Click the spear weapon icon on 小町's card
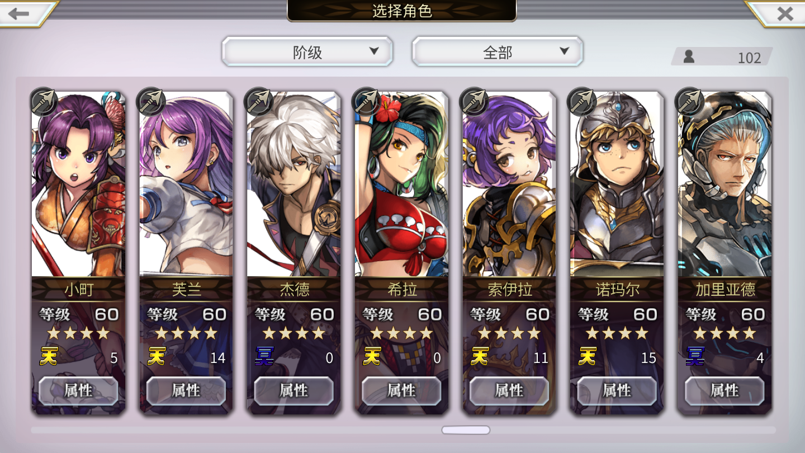Viewport: 805px width, 453px height. point(44,102)
